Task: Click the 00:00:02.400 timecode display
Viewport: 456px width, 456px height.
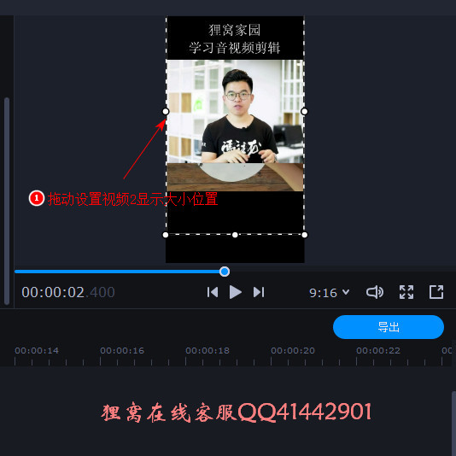Action: click(68, 292)
